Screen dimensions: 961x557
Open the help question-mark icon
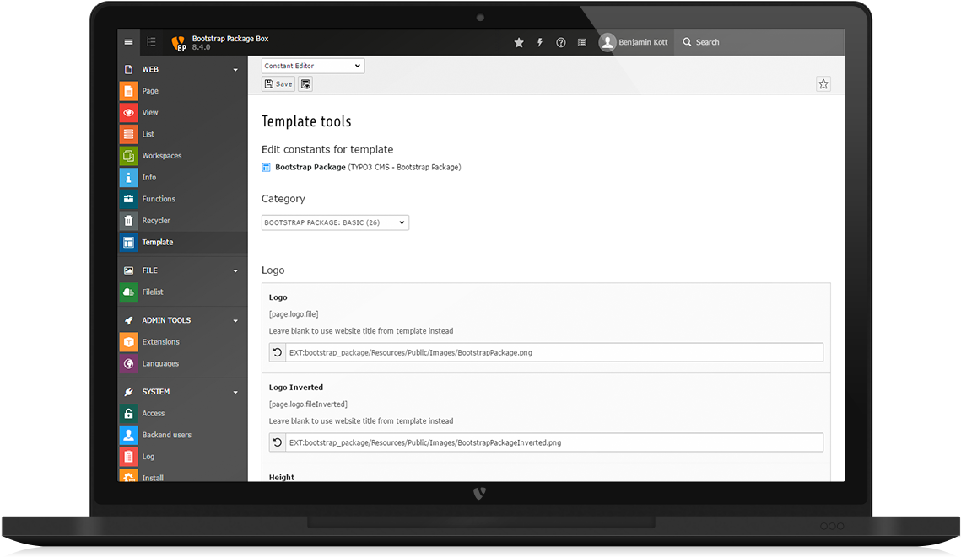(x=560, y=41)
